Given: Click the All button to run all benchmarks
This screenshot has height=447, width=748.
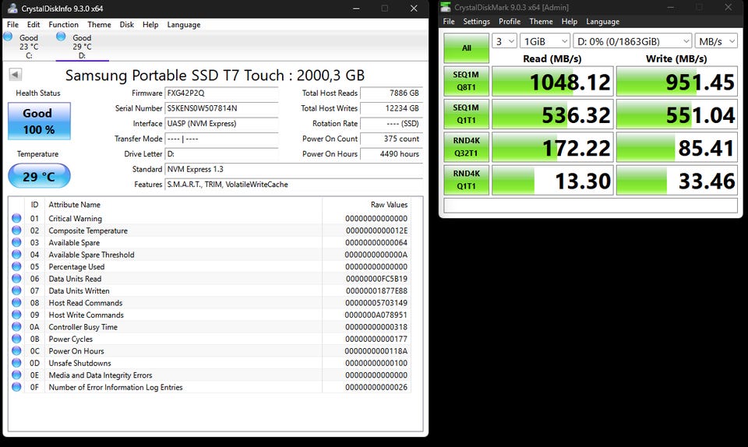Looking at the screenshot, I should click(x=467, y=48).
